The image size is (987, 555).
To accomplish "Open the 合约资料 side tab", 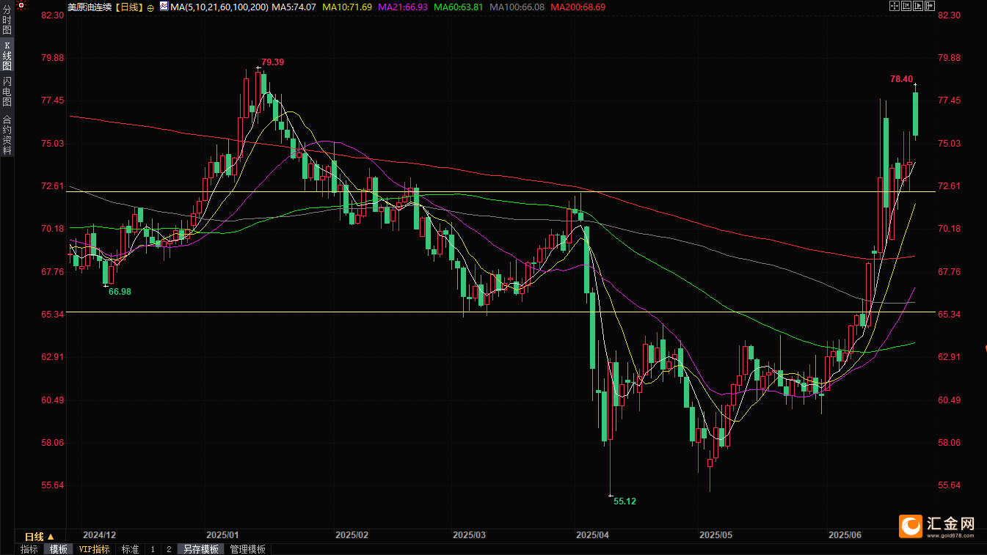I will 7,134.
